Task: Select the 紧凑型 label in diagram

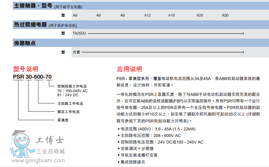Action: (63, 120)
